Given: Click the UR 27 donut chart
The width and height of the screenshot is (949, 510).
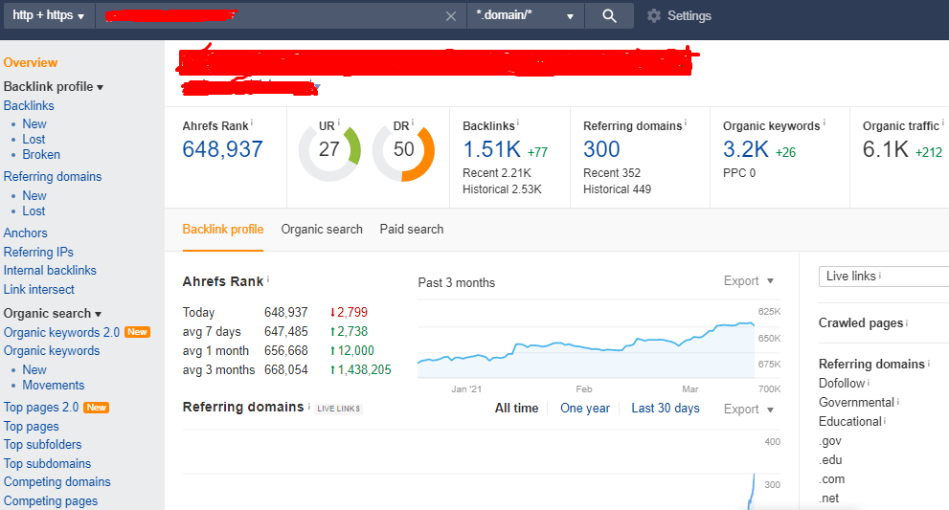Looking at the screenshot, I should point(329,150).
